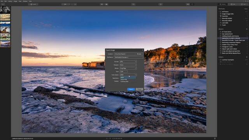The image size is (249, 140).
Task: Click the Cancel button in export dialog
Action: [139, 89]
